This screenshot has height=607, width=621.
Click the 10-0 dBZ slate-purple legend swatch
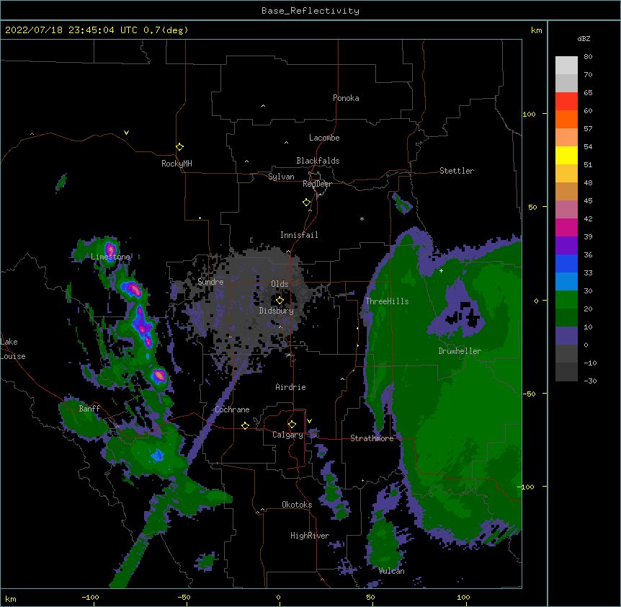click(x=566, y=336)
